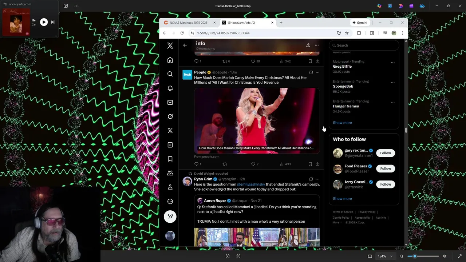This screenshot has width=466, height=262.
Task: Follow Food Pleaser account
Action: click(386, 168)
